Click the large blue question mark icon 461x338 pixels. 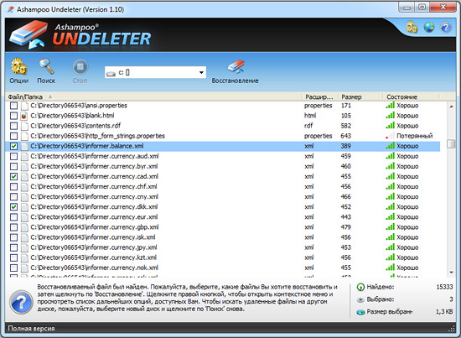(21, 302)
